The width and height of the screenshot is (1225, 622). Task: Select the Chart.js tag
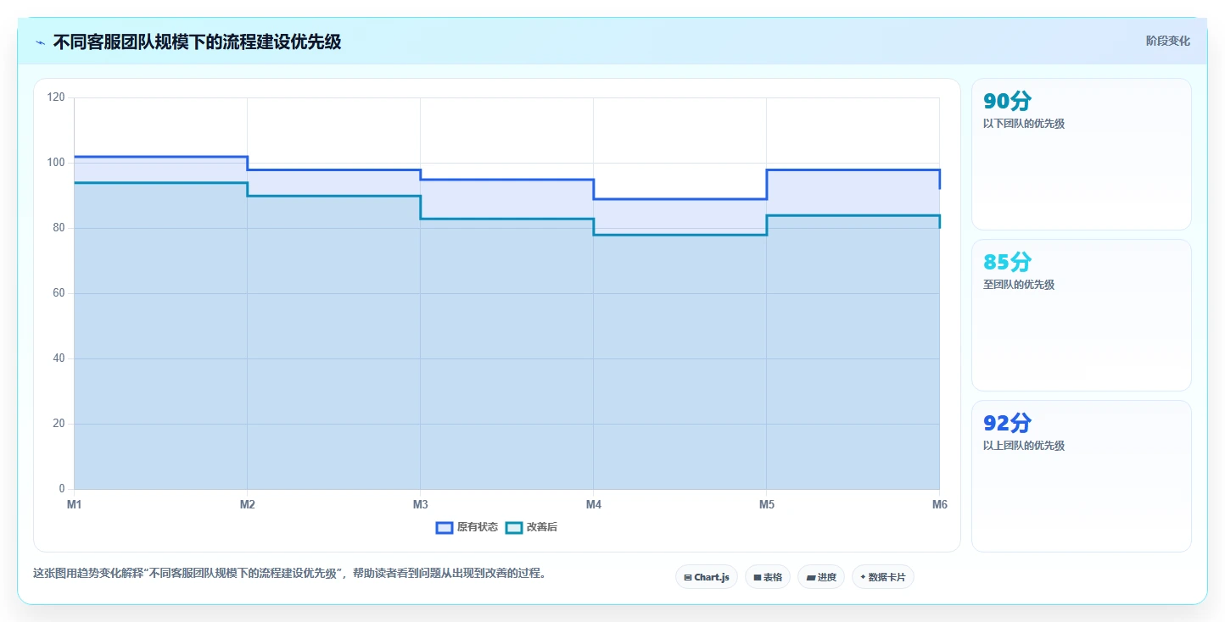[x=707, y=577]
